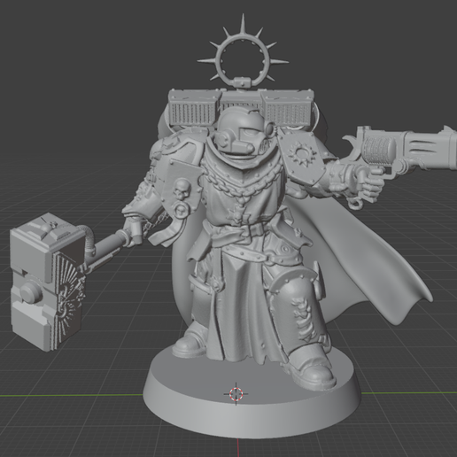The image size is (457, 457).
Task: Click the chain draped across the chest
Action: click(x=242, y=183)
